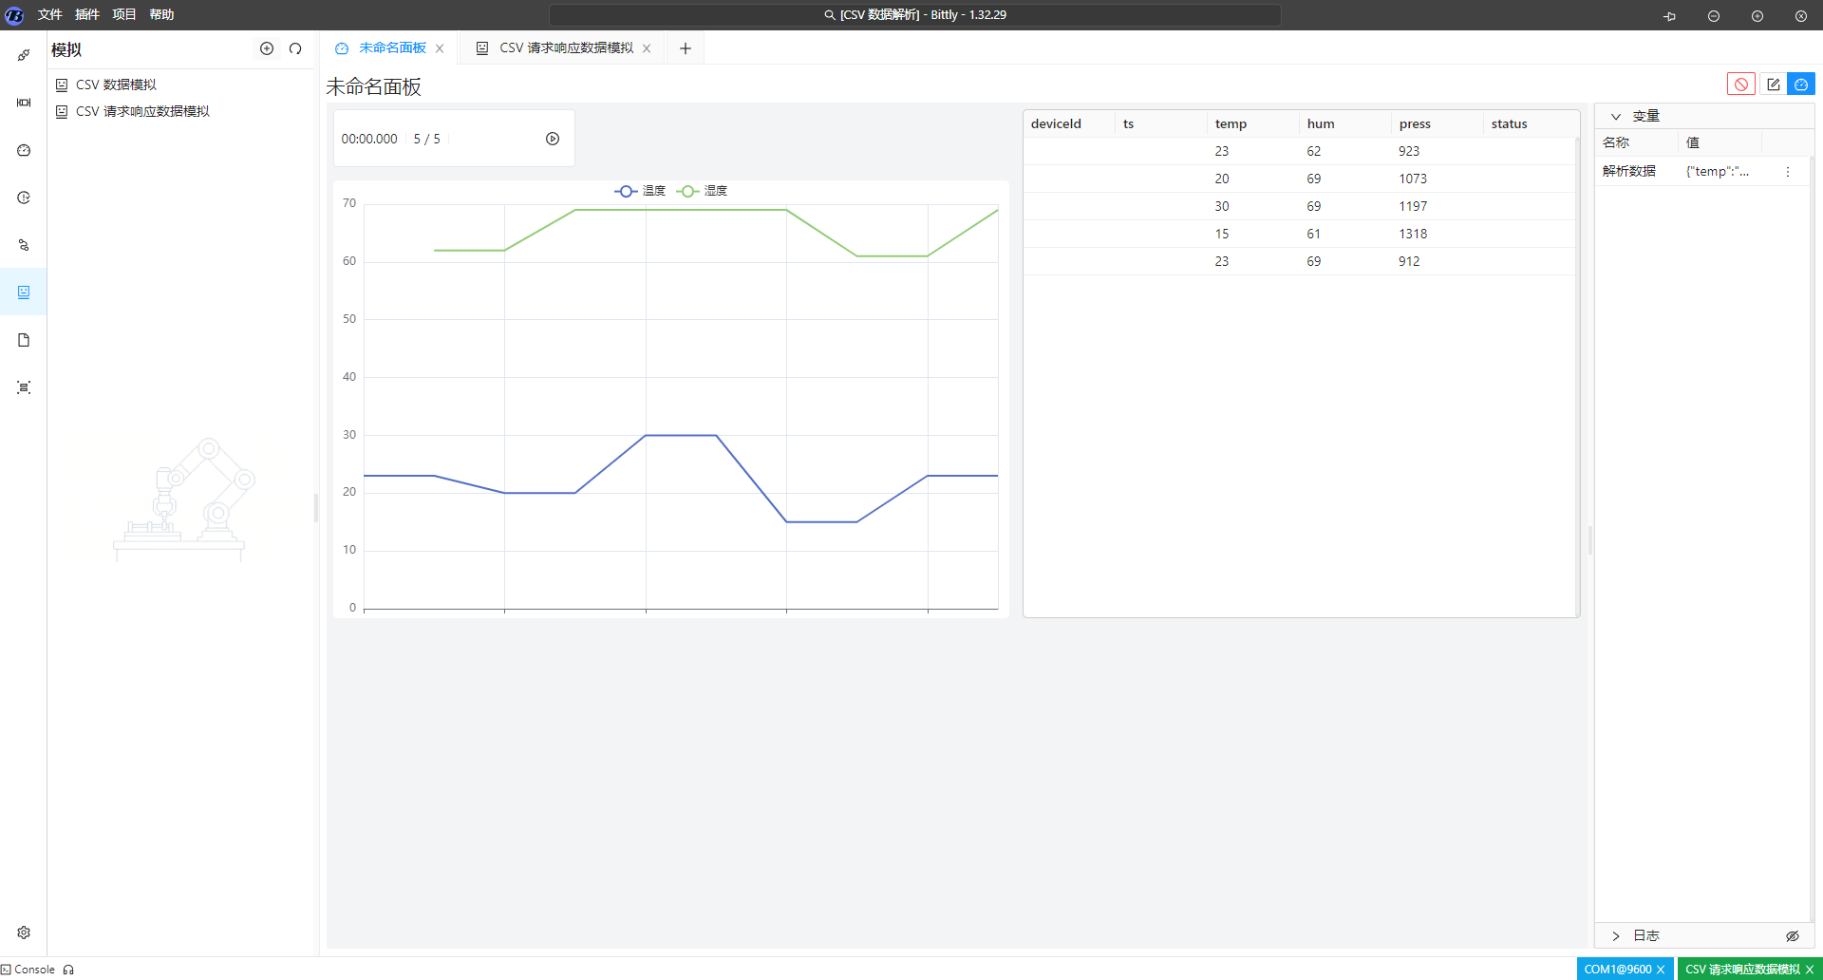Toggle the 湿度 green legend series
The height and width of the screenshot is (980, 1823).
[703, 191]
